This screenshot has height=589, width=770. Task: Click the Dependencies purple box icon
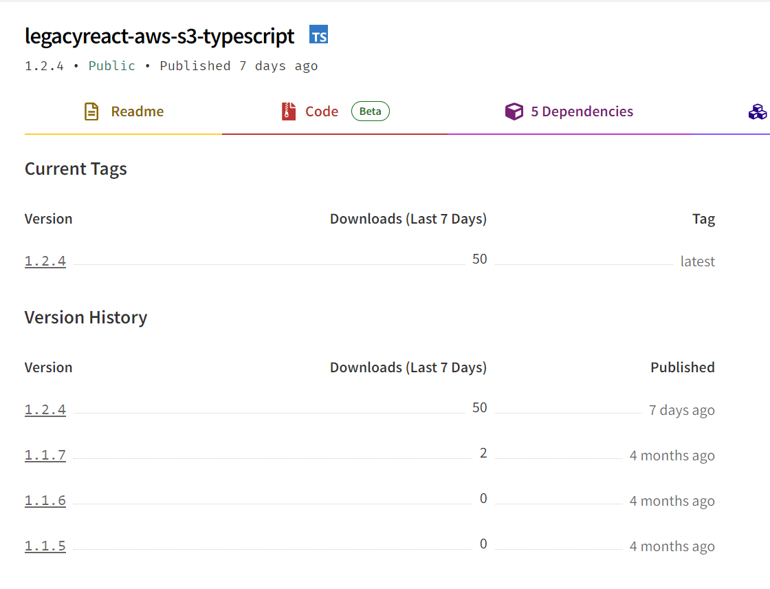click(x=514, y=111)
